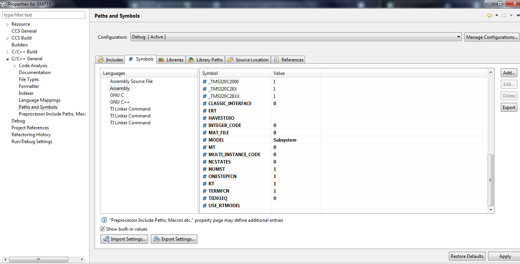Click the hash icon of ERT row
This screenshot has height=264, width=520.
[x=205, y=111]
